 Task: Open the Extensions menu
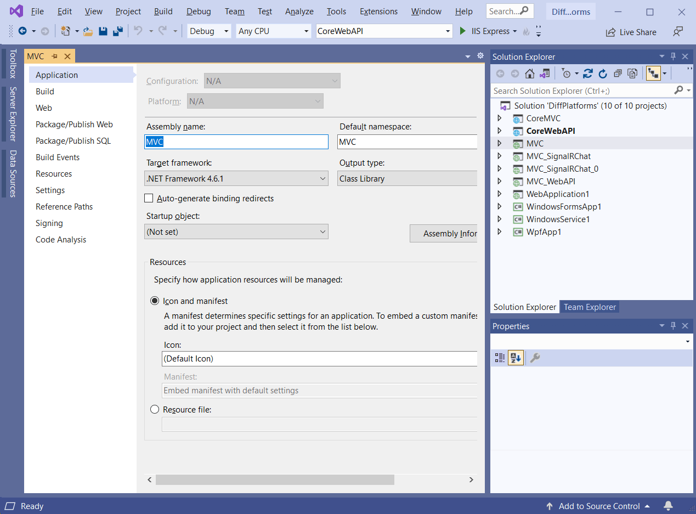click(379, 11)
